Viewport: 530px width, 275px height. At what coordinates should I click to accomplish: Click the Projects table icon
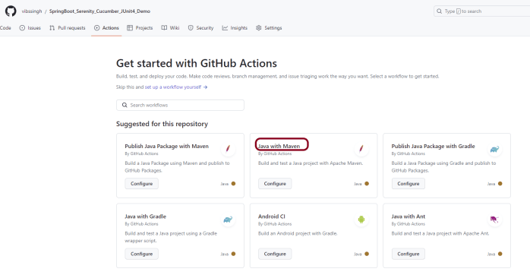coord(130,28)
